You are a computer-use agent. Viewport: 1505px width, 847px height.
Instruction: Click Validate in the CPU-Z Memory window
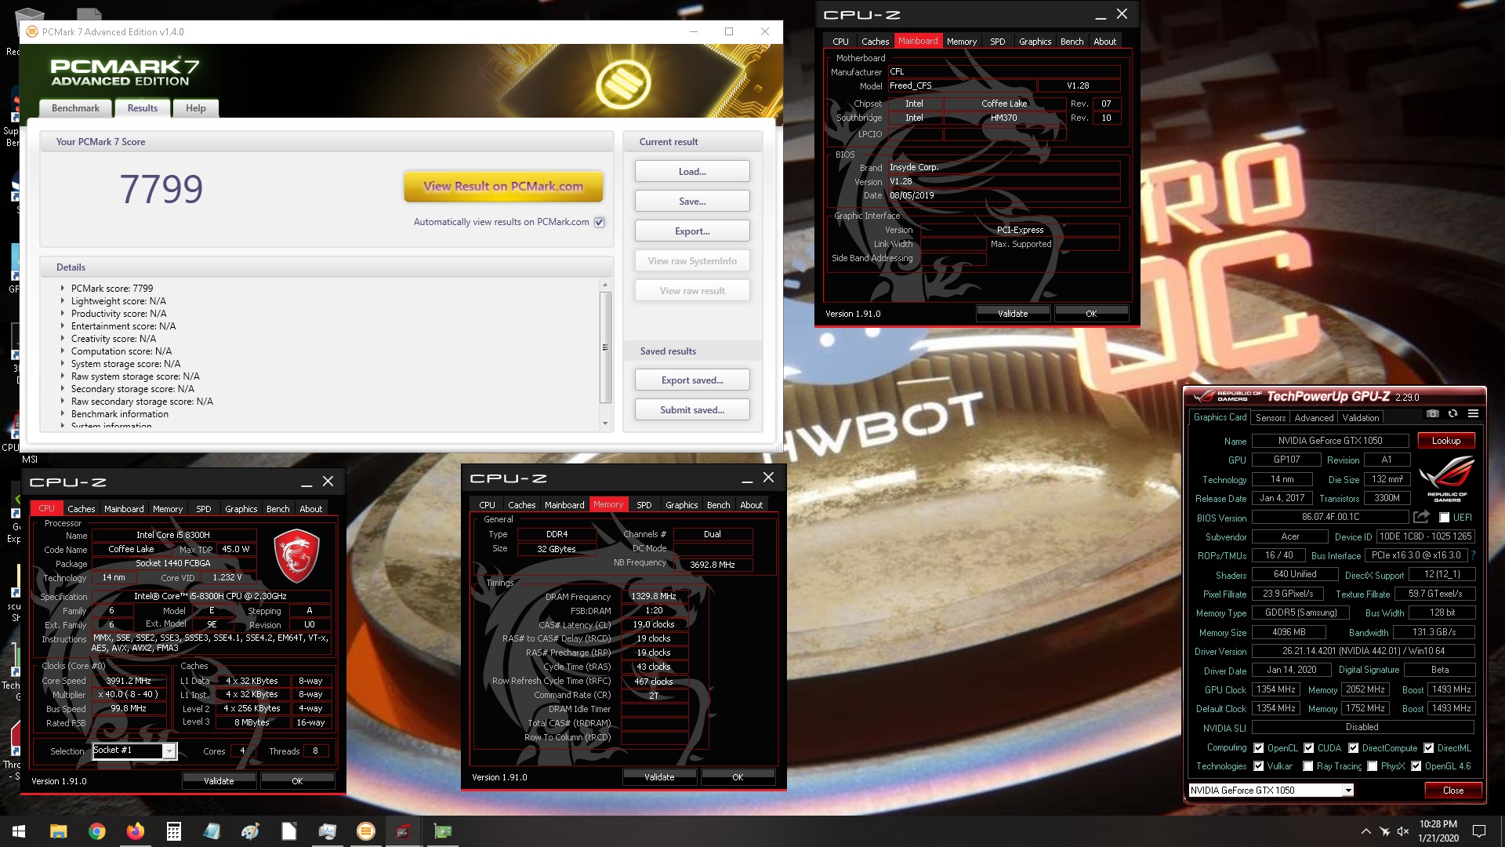coord(659,777)
